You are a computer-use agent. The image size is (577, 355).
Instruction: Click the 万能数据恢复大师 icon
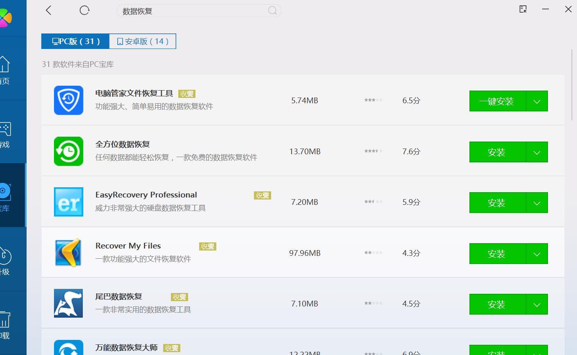tap(69, 348)
